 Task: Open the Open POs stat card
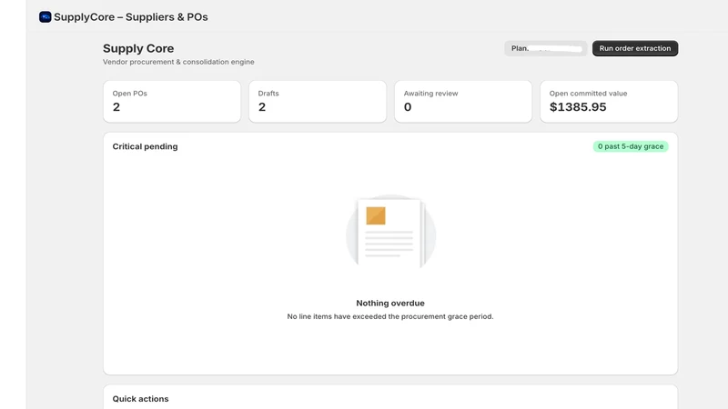(172, 102)
